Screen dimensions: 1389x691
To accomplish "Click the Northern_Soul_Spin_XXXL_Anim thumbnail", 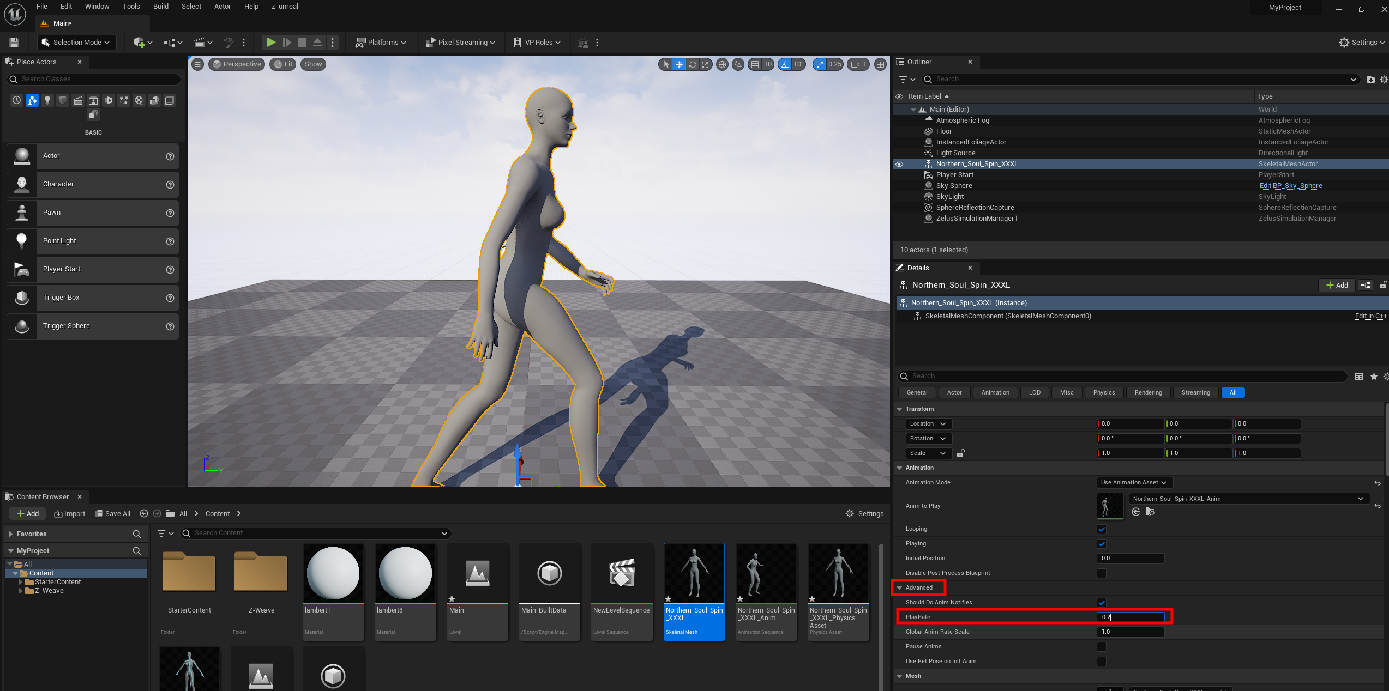I will coord(766,573).
